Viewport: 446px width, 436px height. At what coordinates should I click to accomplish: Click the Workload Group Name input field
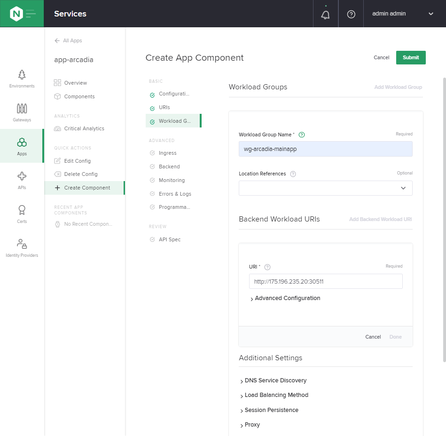(325, 149)
